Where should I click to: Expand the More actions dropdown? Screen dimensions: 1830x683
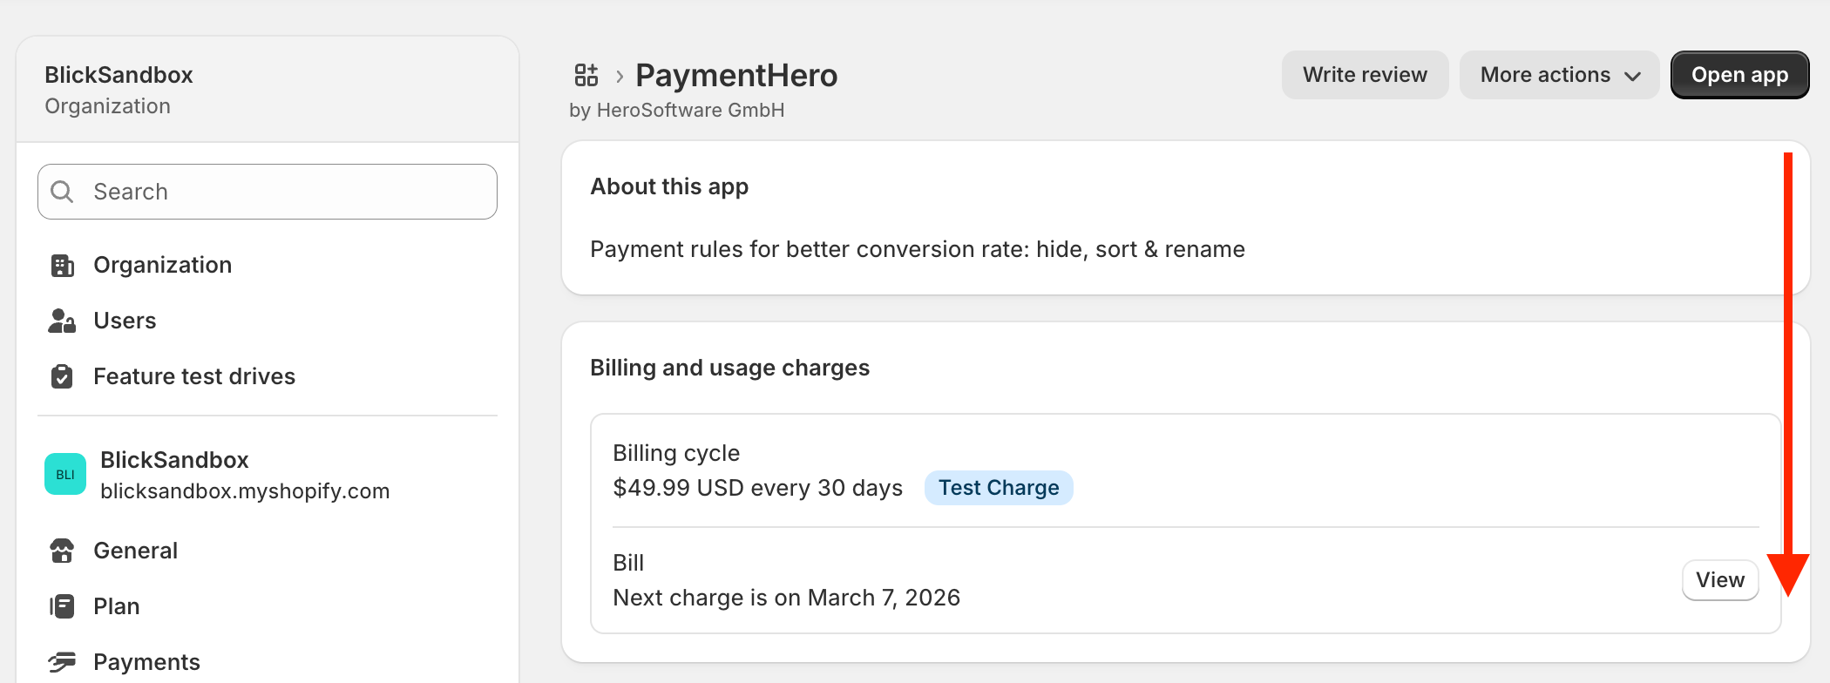pyautogui.click(x=1559, y=75)
